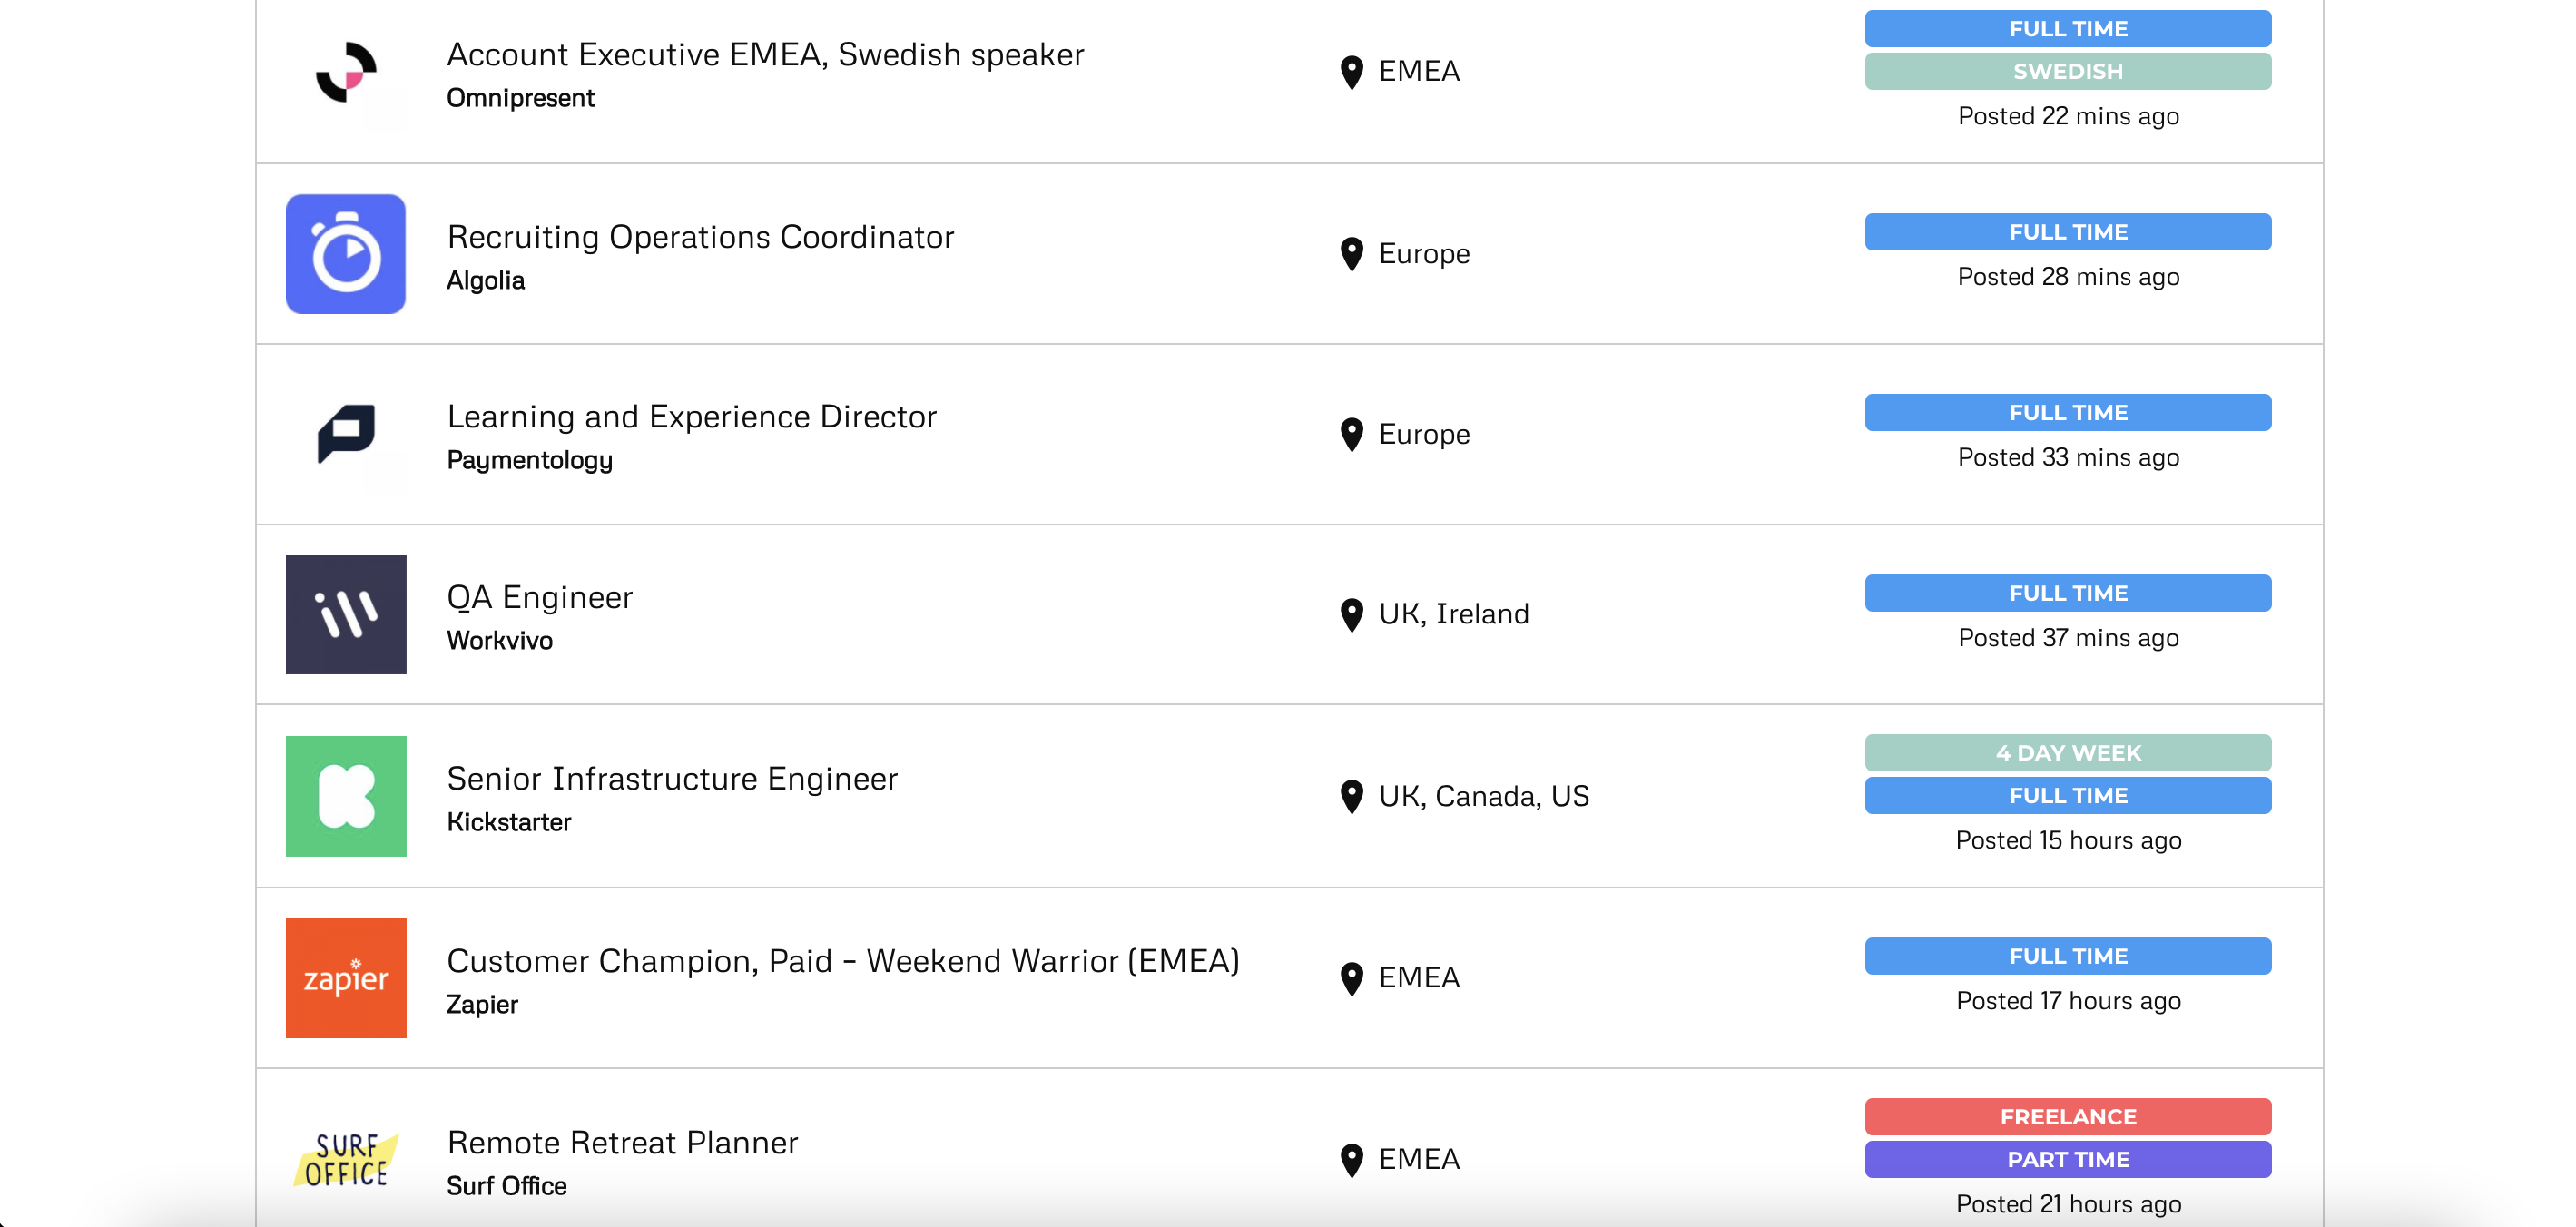Click the FREELANCE tag on the Surf Office job
The width and height of the screenshot is (2576, 1227).
click(2067, 1117)
